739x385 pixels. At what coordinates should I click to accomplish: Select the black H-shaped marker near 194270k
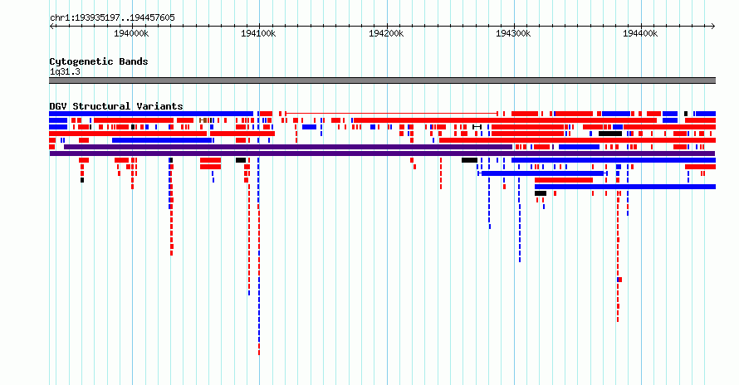(477, 127)
